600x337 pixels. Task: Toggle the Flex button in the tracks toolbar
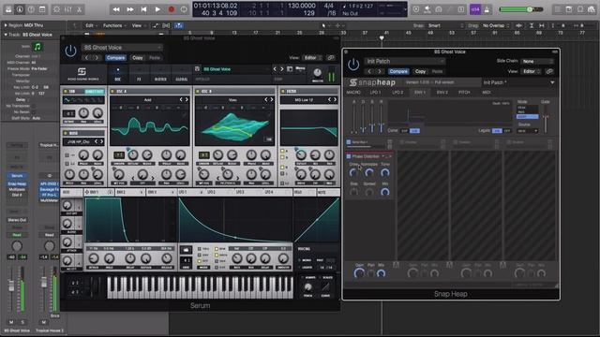[x=167, y=25]
